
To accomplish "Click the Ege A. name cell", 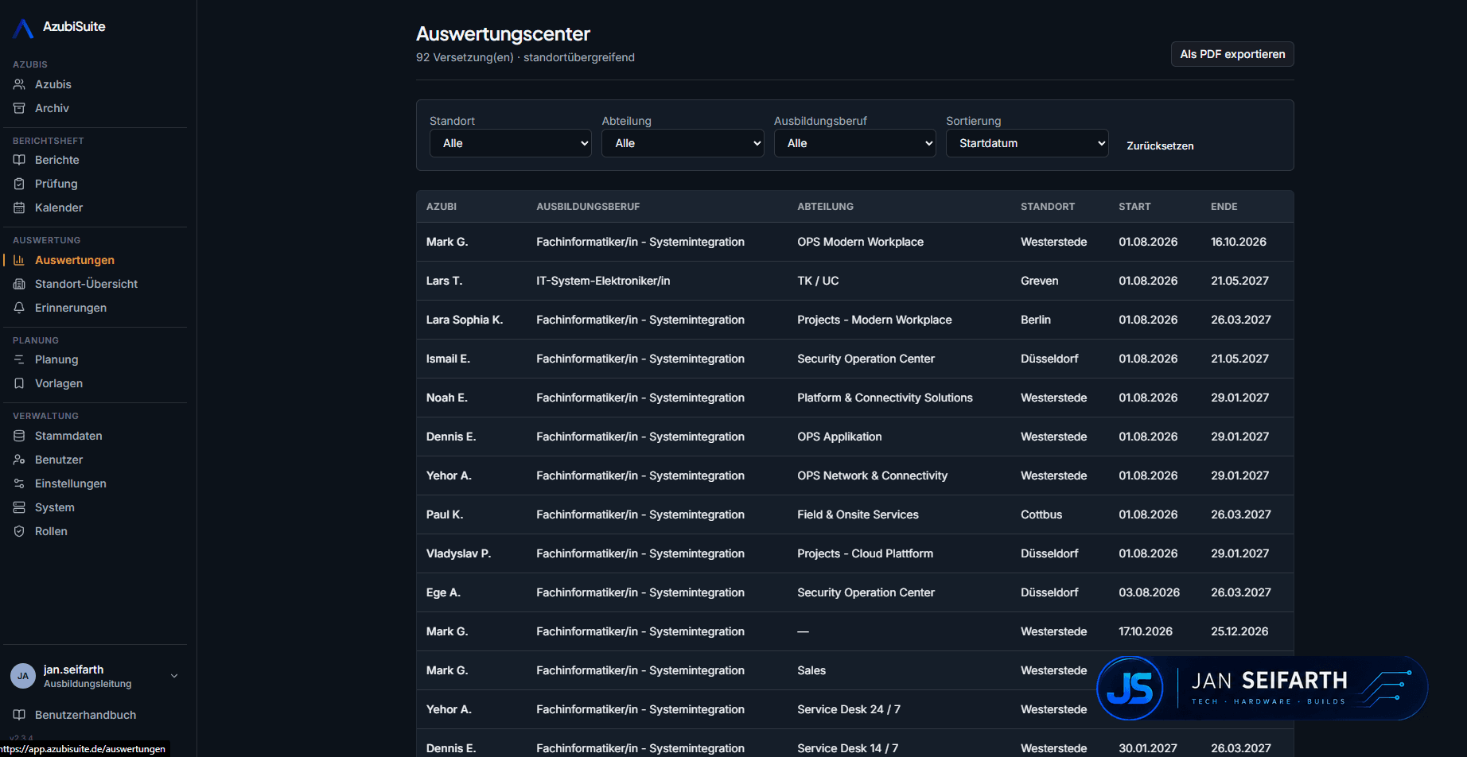I will pyautogui.click(x=443, y=592).
